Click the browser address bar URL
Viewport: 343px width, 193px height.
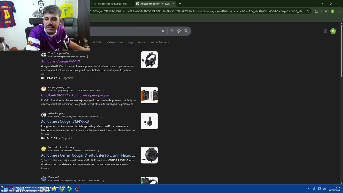197,11
